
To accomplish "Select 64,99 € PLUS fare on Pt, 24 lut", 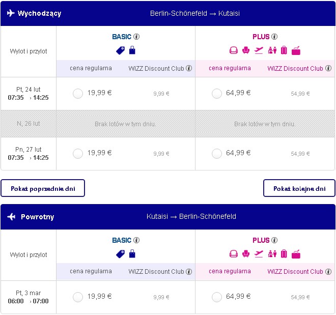I will 217,94.
